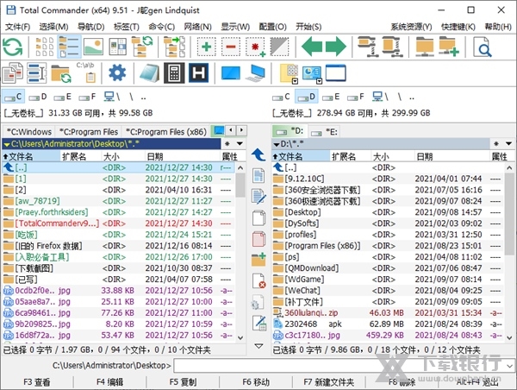
Task: Open the 命令(C) menu
Action: click(162, 27)
